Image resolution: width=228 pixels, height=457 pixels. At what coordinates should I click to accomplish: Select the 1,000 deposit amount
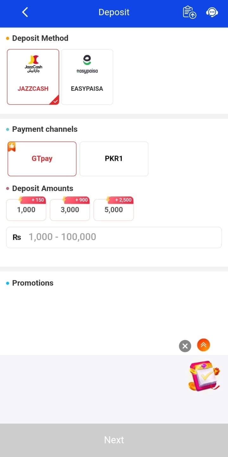26,210
